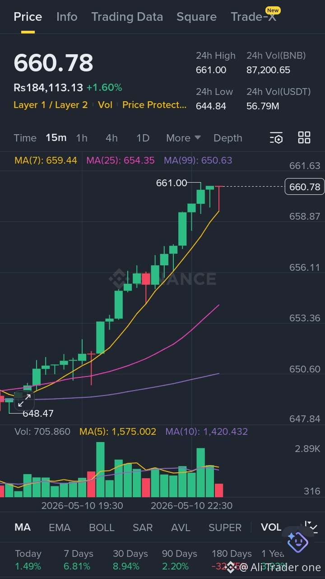
Task: Open the four-squares layout grid icon
Action: click(304, 138)
